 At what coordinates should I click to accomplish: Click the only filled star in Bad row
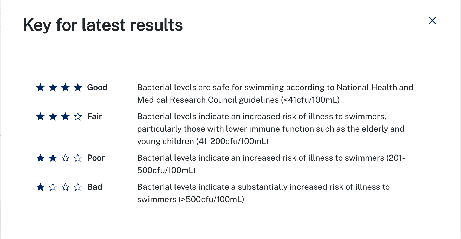point(40,187)
